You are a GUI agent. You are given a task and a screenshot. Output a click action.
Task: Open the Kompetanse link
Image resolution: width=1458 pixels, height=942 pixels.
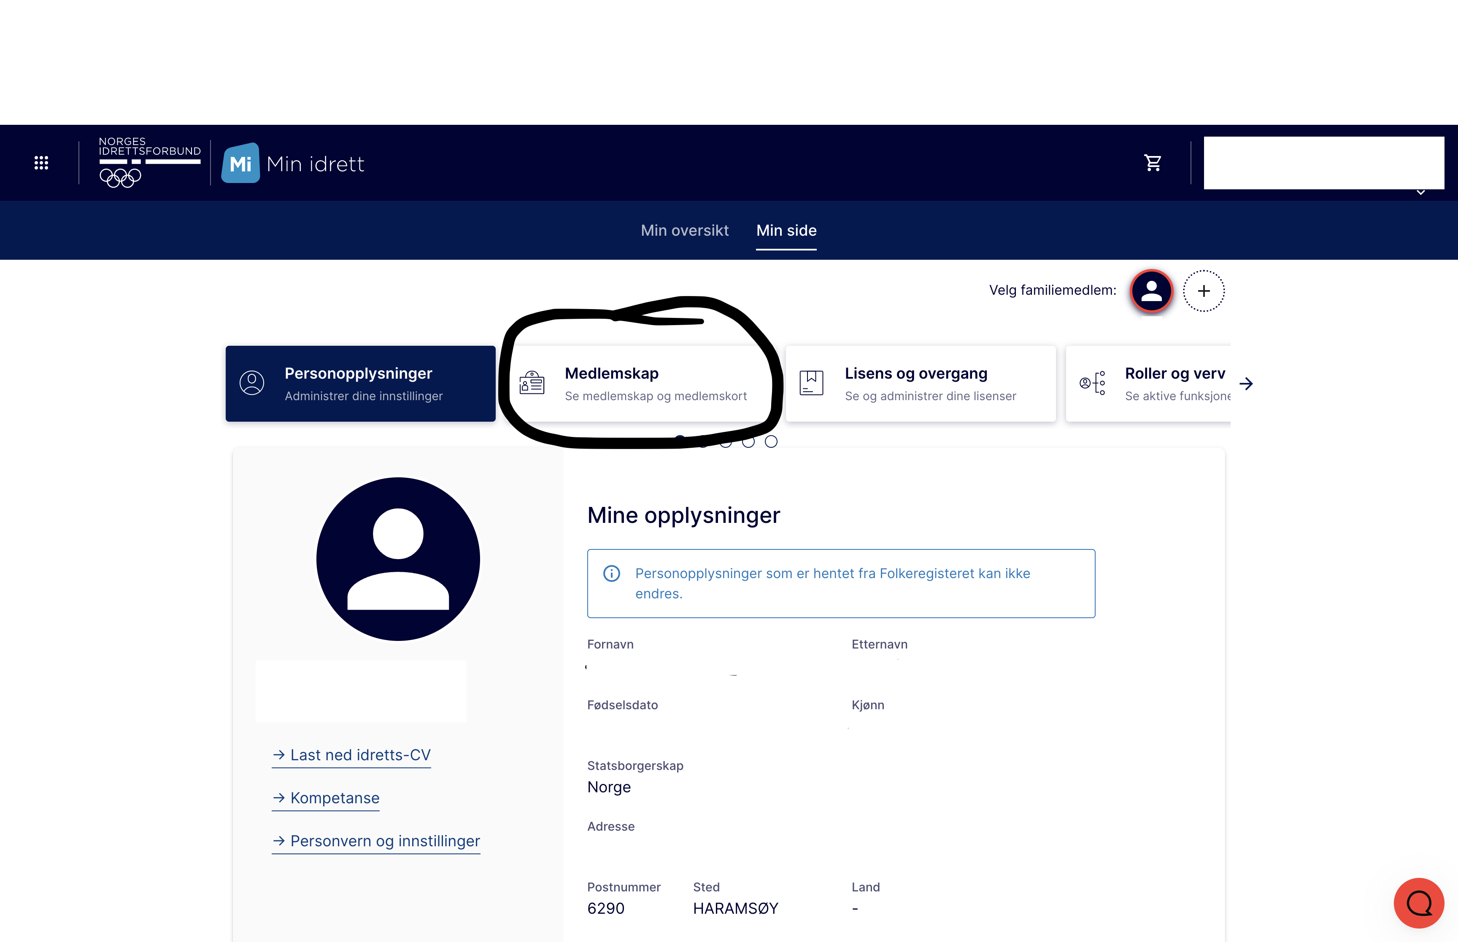pos(326,798)
